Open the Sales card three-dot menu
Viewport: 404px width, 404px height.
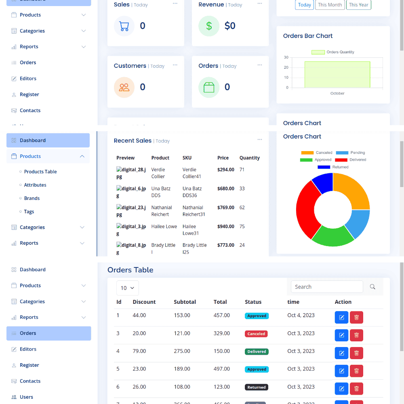[175, 4]
